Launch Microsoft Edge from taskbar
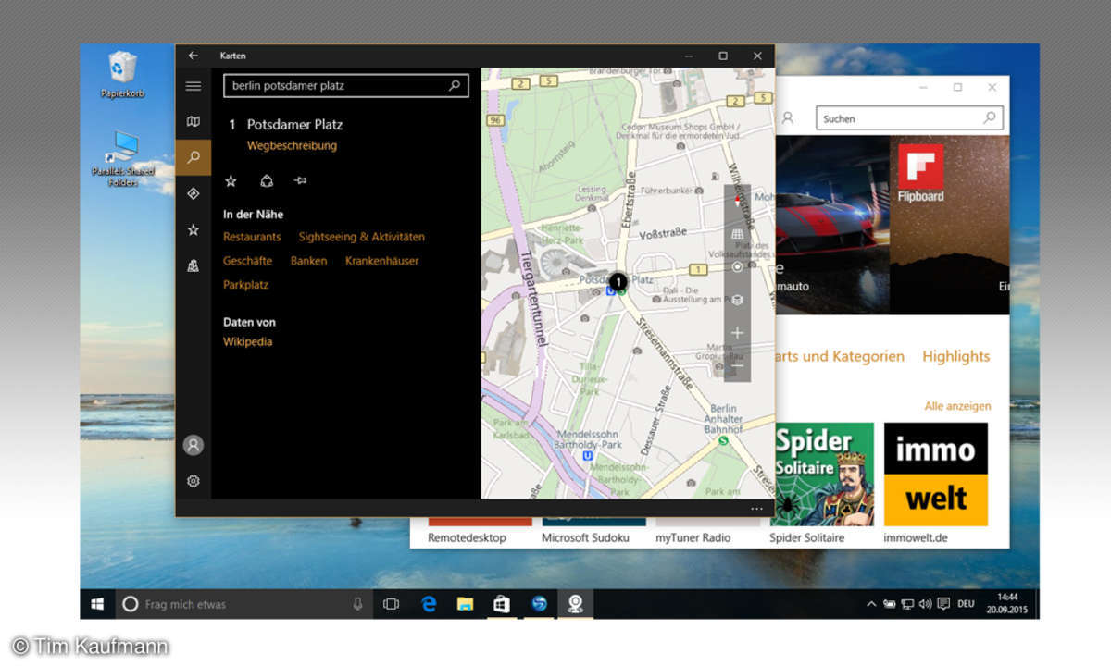Viewport: 1111px width, 666px height. [429, 604]
